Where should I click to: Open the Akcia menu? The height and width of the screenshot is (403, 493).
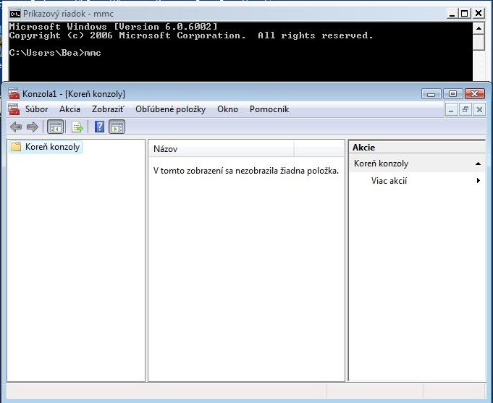69,109
